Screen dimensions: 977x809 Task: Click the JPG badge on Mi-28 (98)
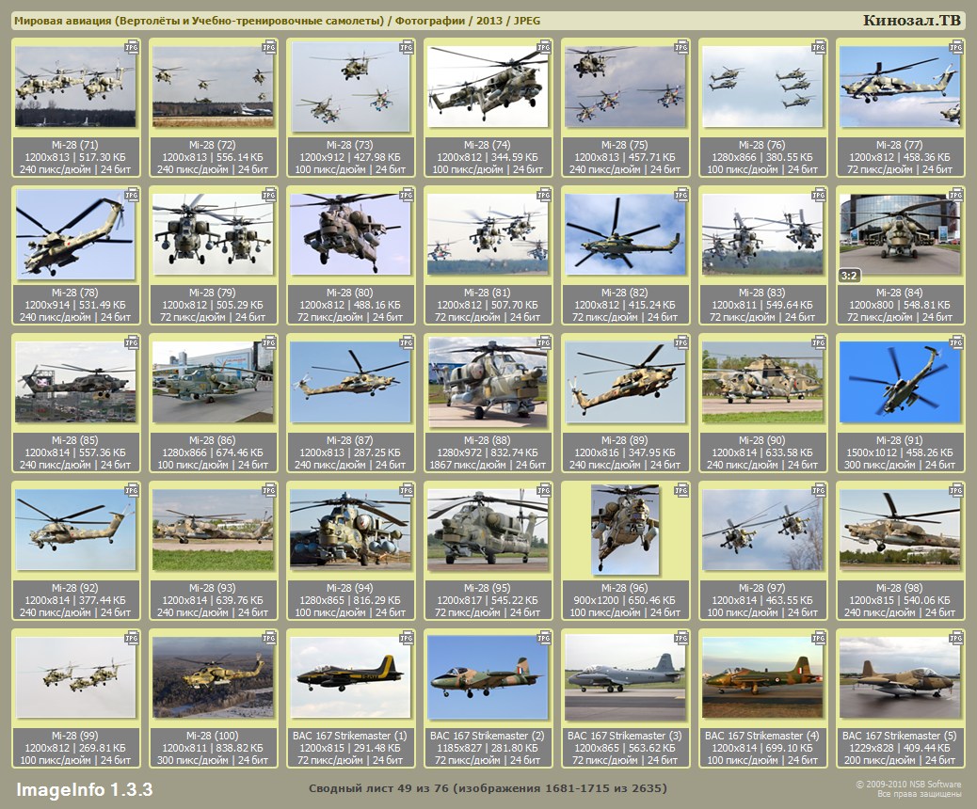[955, 490]
